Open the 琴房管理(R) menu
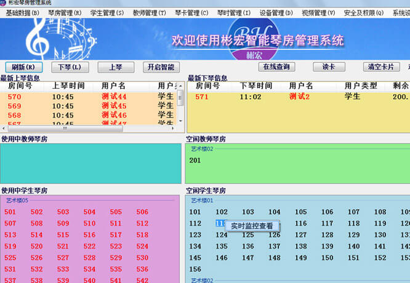 tap(65, 12)
